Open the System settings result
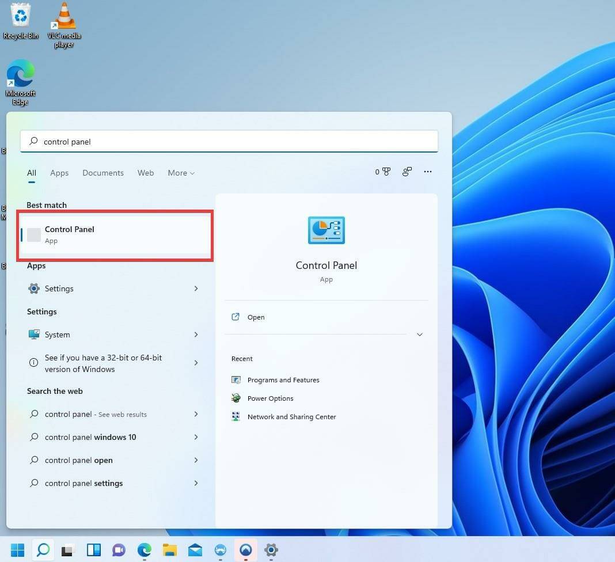This screenshot has width=615, height=562. [x=58, y=335]
